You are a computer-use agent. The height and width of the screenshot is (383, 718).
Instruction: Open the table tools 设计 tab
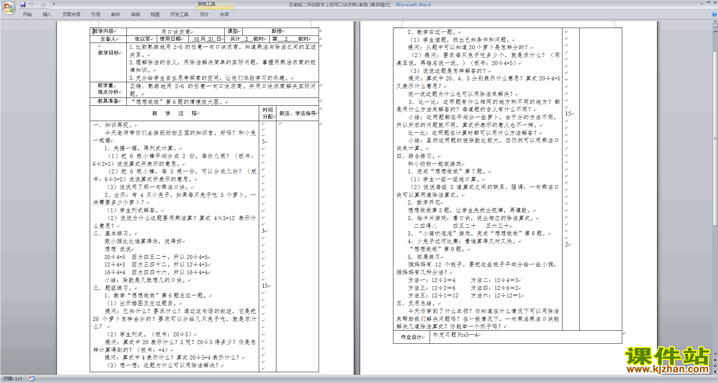(x=204, y=14)
